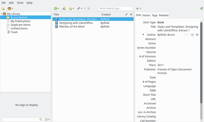The image size is (204, 122).
Task: Click the book icon beside Designing with LibreOffice
Action: coord(56,23)
